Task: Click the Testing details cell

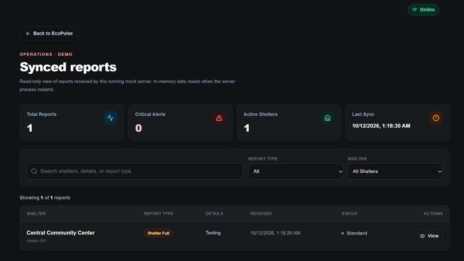Action: (213, 233)
